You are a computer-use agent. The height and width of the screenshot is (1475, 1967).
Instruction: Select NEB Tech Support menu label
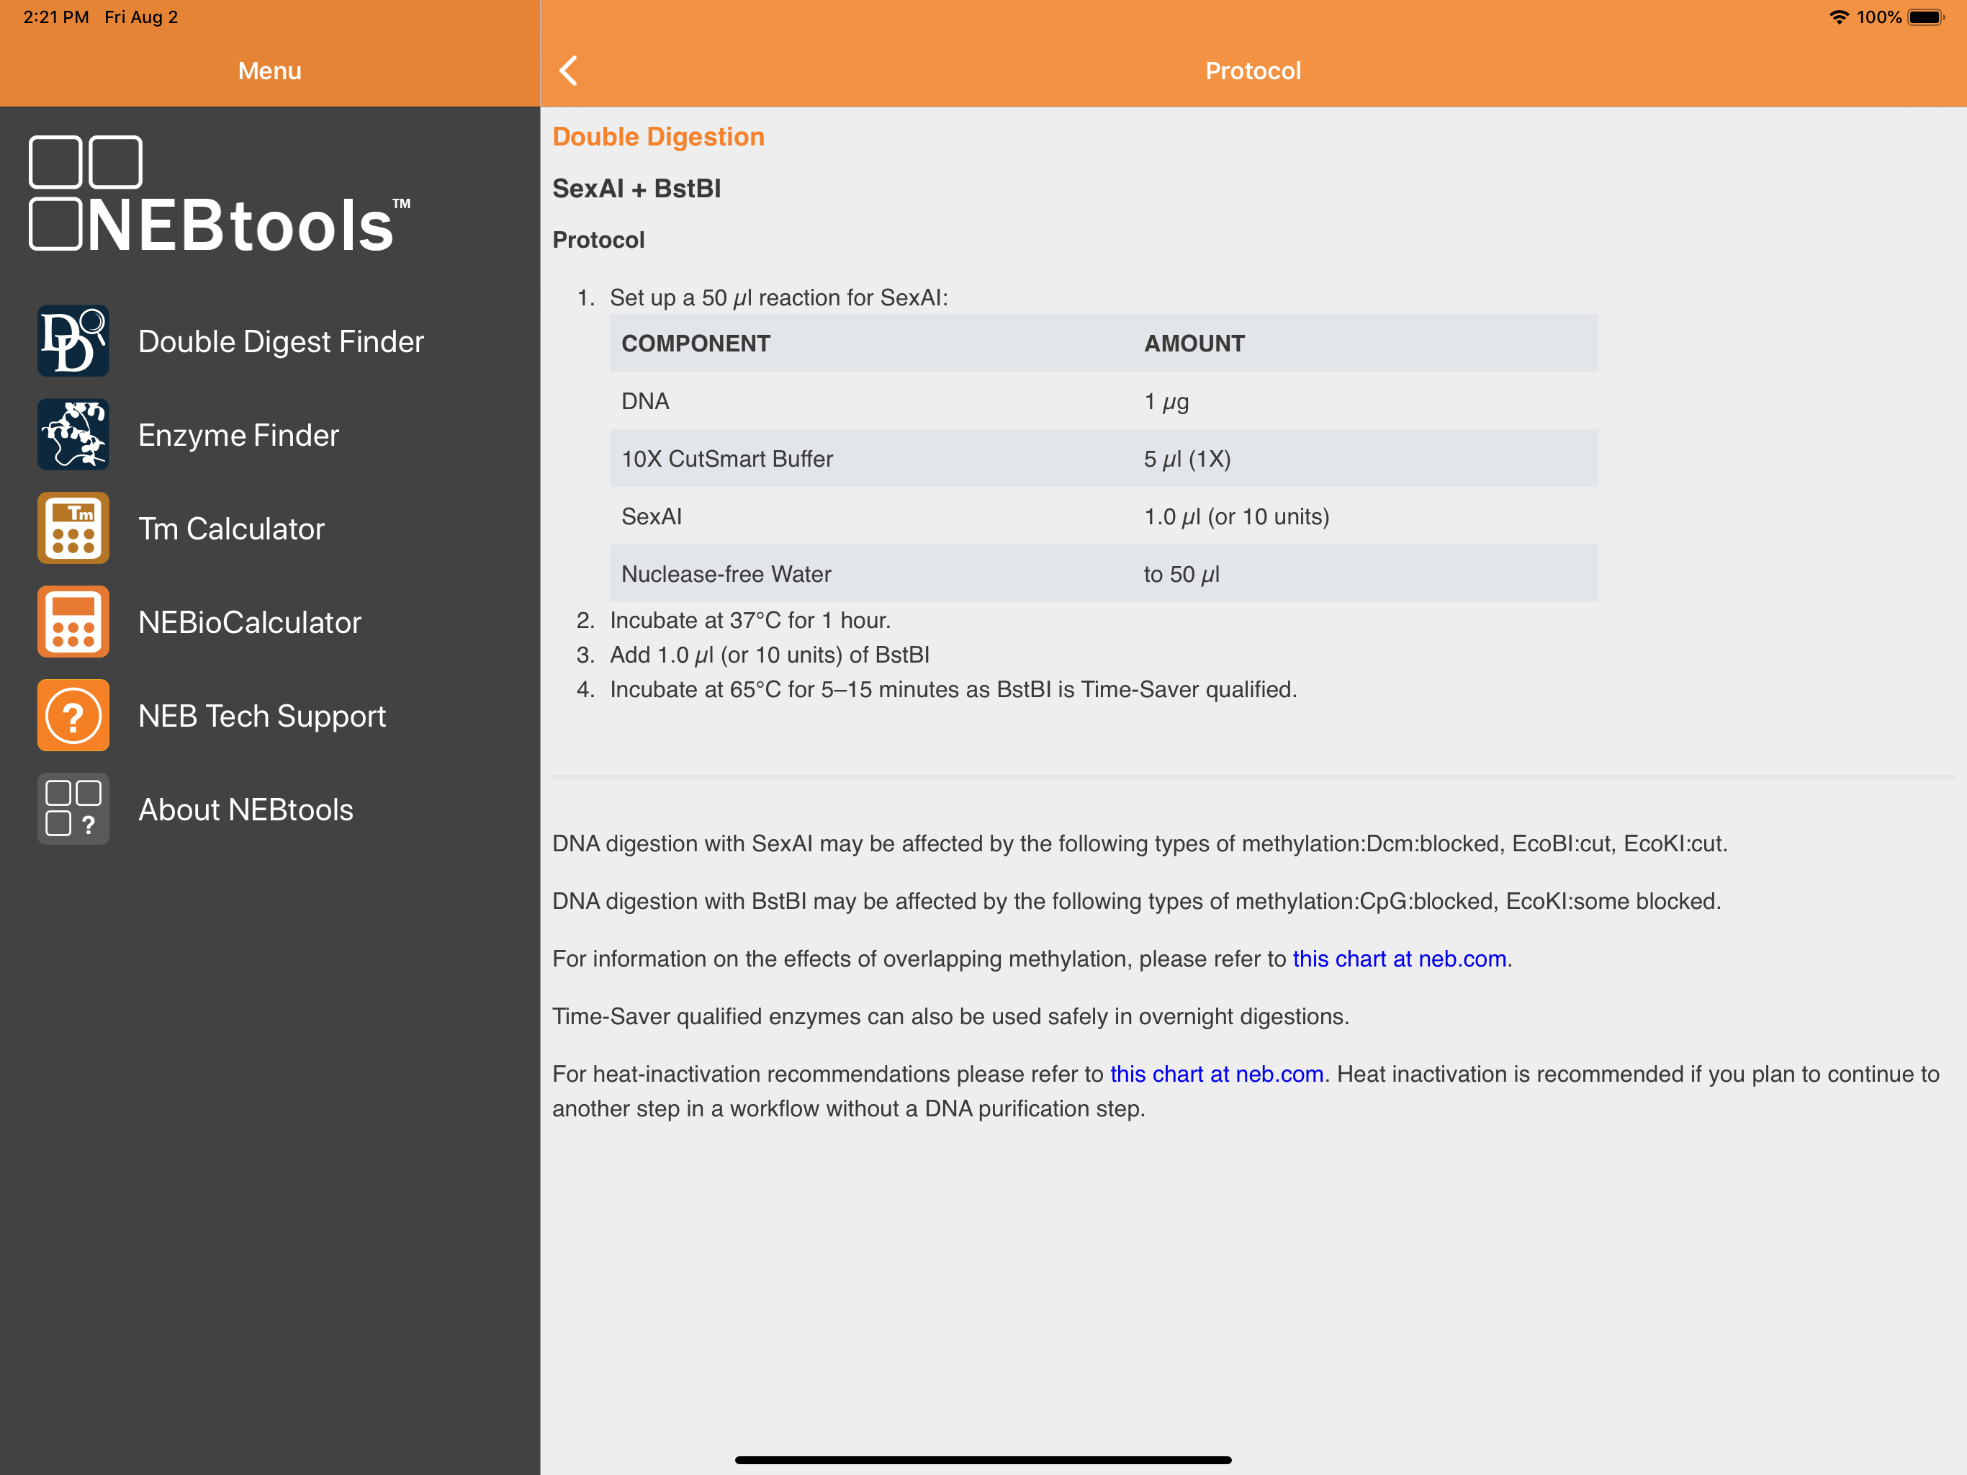coord(262,716)
